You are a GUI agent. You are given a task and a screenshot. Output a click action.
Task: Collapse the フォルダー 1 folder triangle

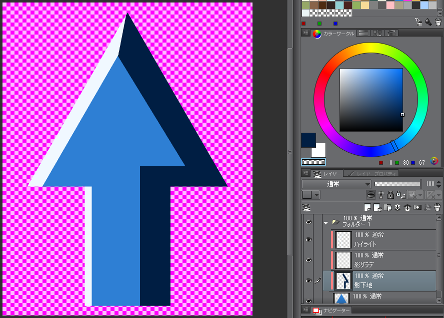325,223
